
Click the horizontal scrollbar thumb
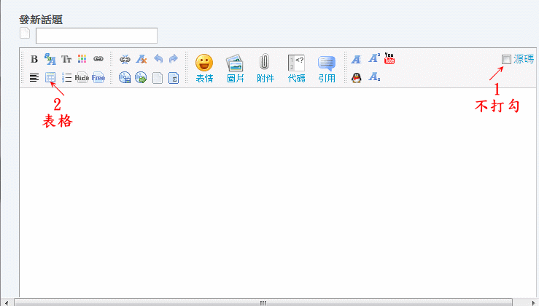[263, 302]
